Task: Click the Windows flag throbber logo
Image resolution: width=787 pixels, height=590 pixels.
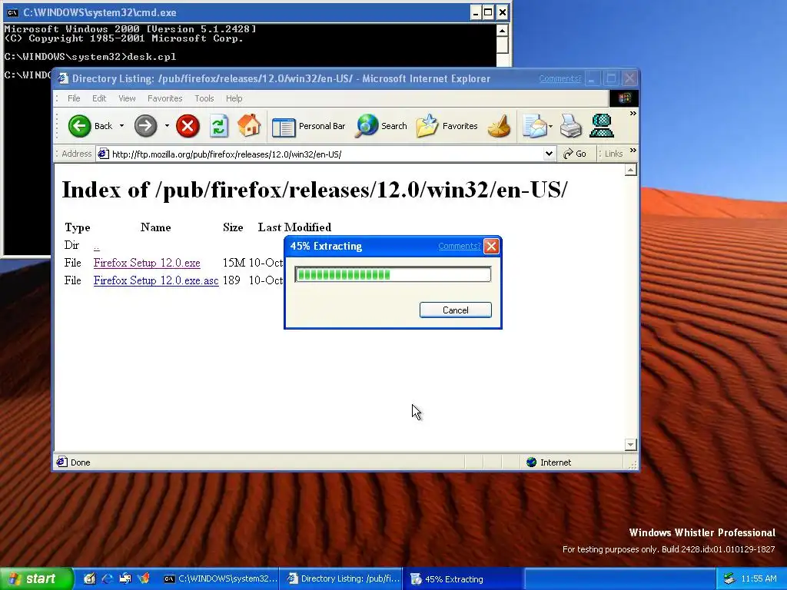Action: coord(624,98)
